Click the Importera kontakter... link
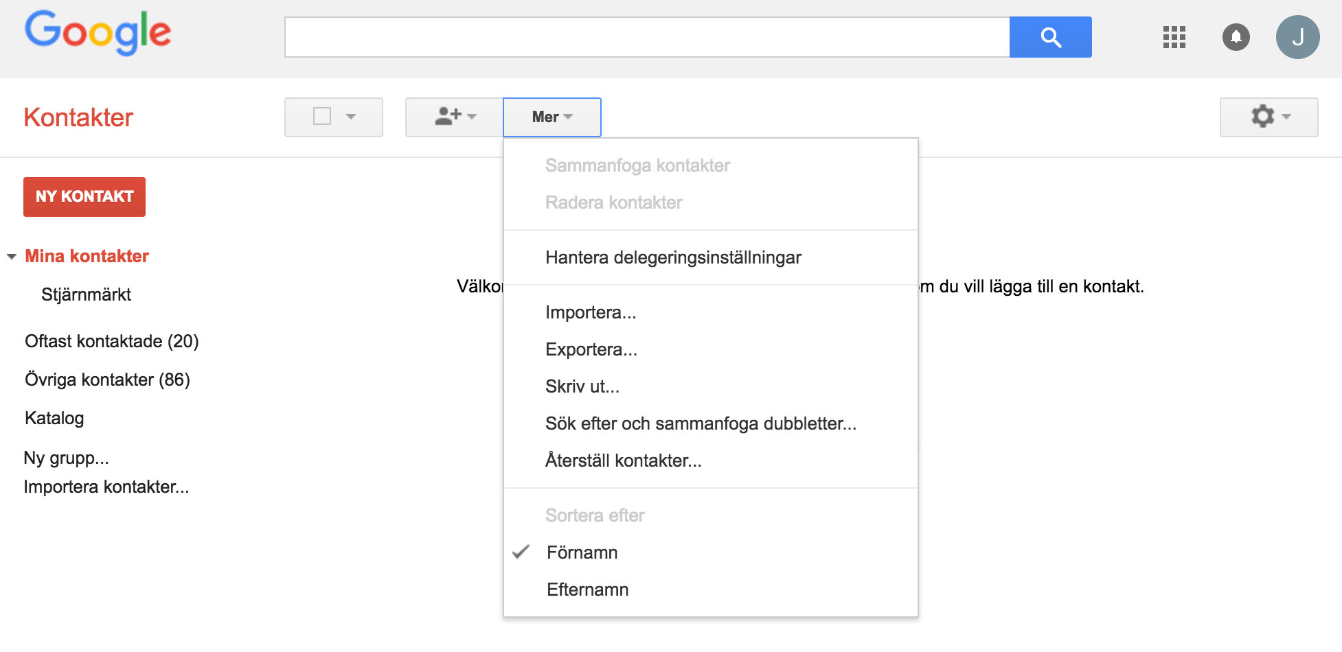Screen dimensions: 1342x652 (106, 487)
